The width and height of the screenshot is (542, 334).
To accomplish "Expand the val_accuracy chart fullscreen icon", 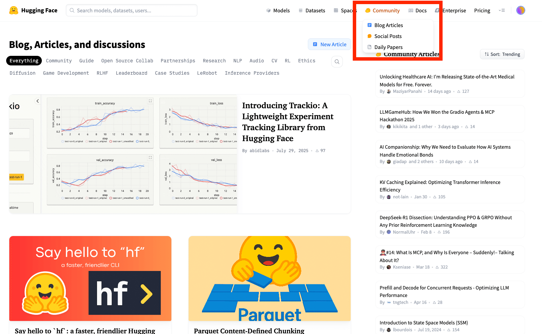I will point(150,158).
